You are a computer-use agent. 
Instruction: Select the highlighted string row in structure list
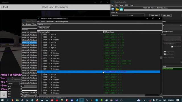point(99,72)
